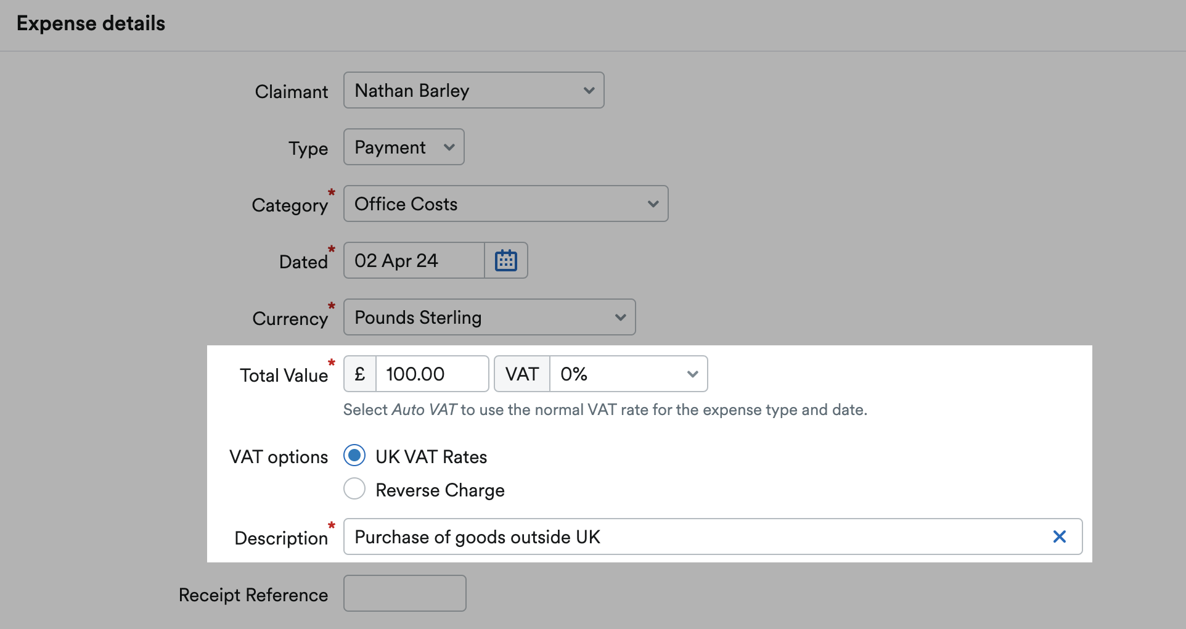Open the Type dropdown showing Payment

(x=404, y=147)
